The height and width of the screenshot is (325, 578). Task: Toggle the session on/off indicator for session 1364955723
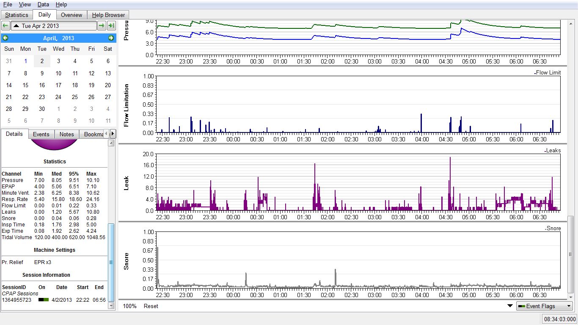44,300
